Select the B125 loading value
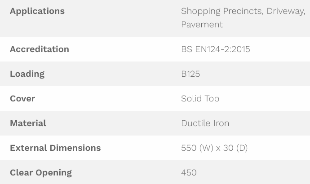Image resolution: width=310 pixels, height=184 pixels. [x=190, y=74]
